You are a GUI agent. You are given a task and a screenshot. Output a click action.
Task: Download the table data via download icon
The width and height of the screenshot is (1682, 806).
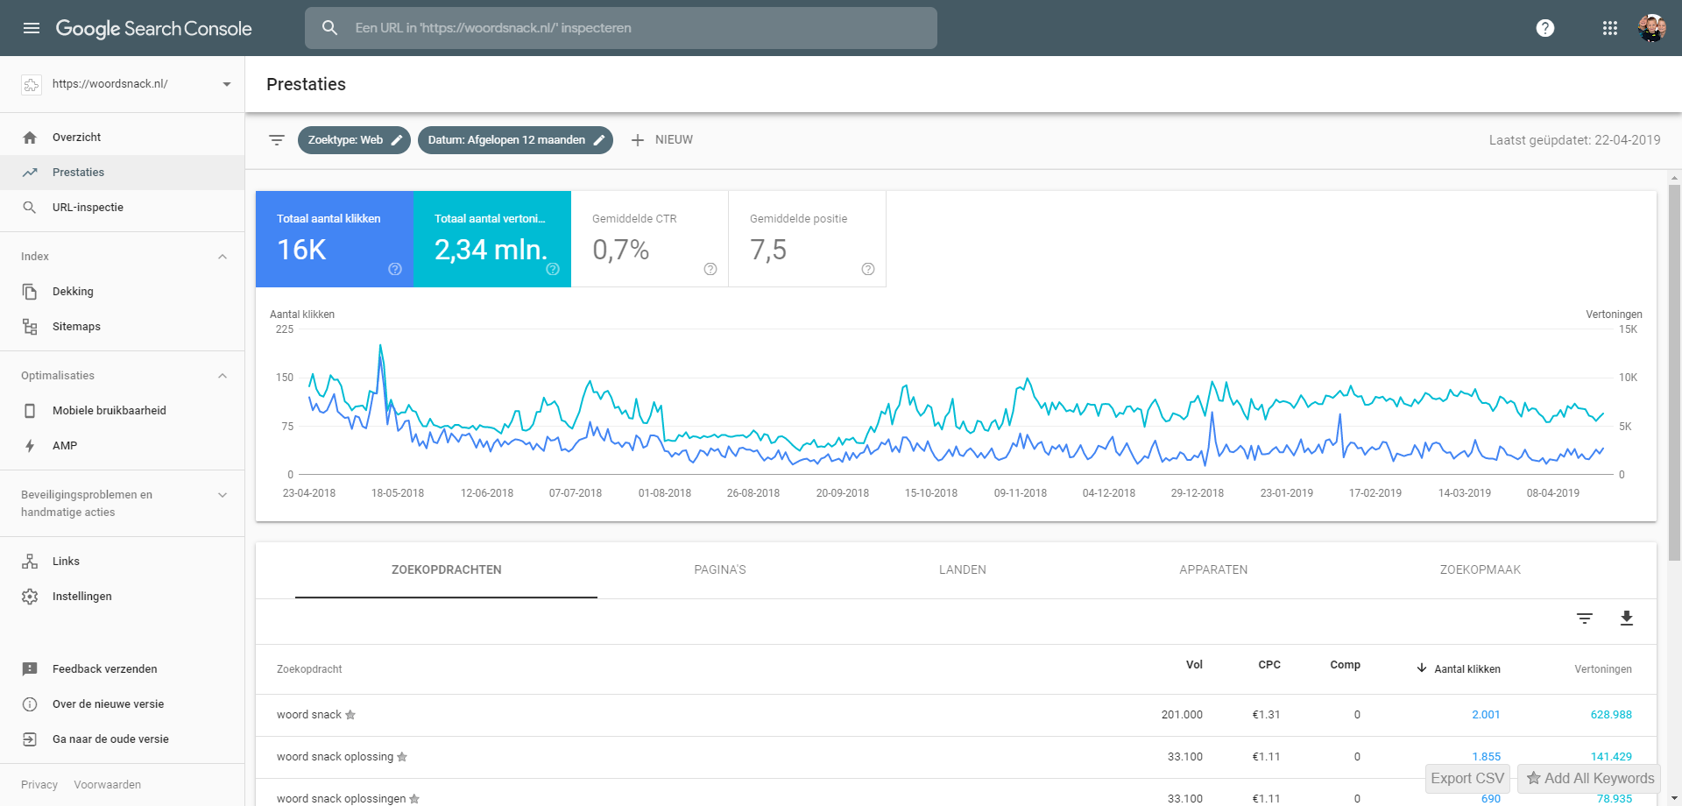tap(1627, 619)
